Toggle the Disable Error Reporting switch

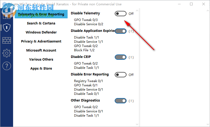120,75
